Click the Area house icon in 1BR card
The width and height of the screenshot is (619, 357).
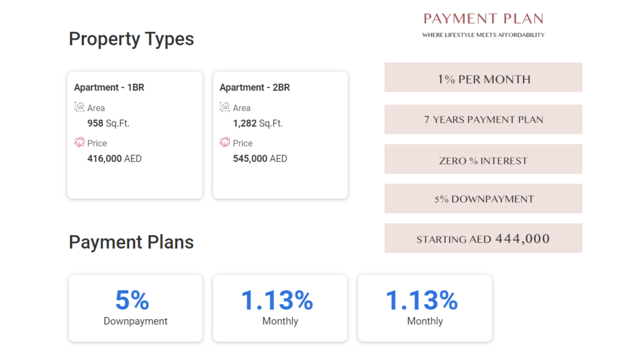click(79, 107)
